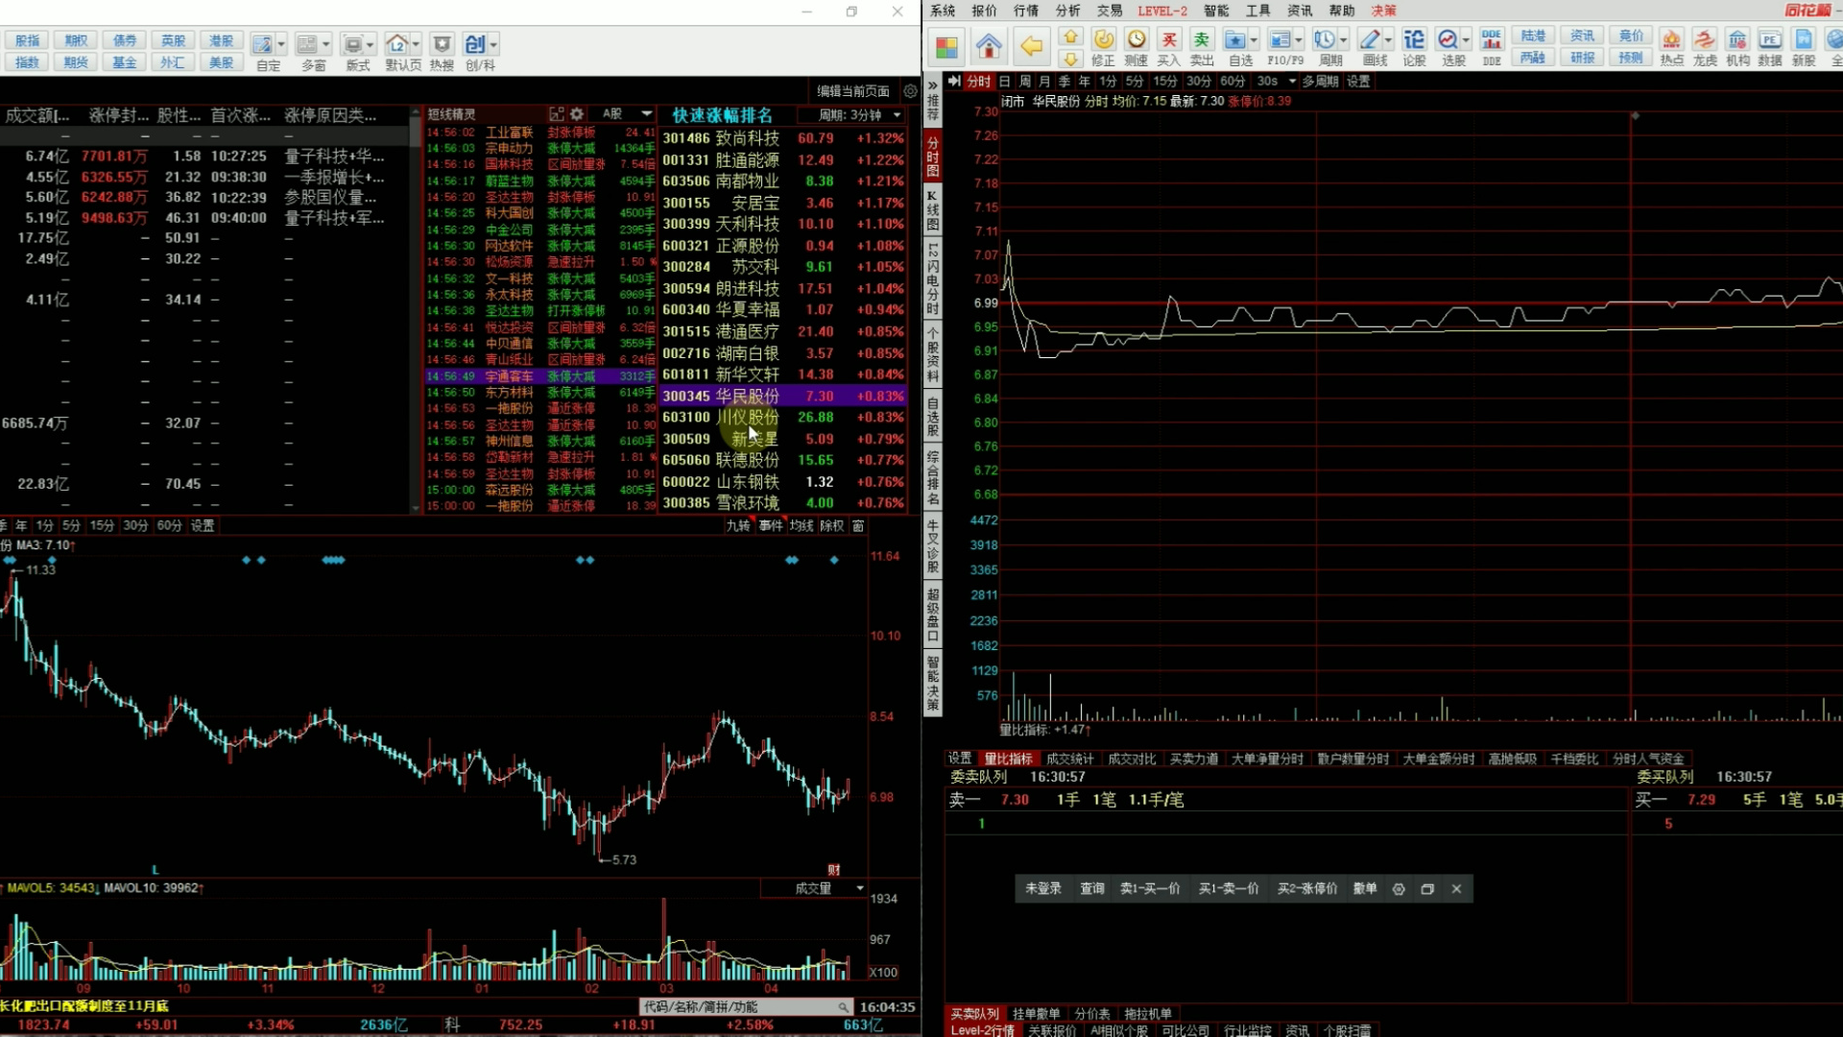Click the 港股 market button

222,40
